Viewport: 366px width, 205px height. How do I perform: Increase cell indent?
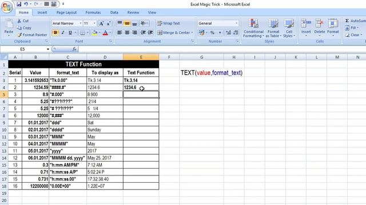pyautogui.click(x=150, y=33)
